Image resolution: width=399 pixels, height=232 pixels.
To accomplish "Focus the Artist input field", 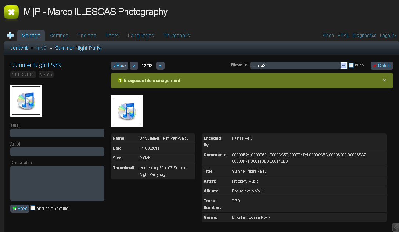I will point(57,152).
